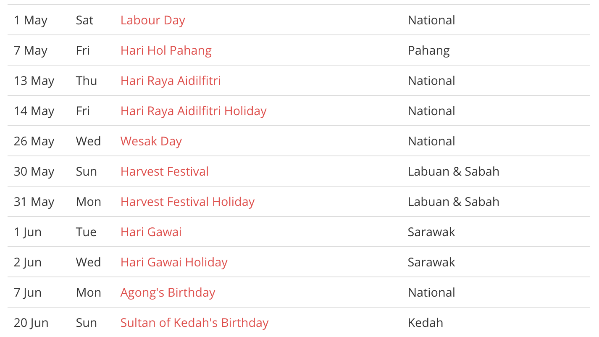Click the 20 Jun date cell
Viewport: 599px width, 337px height.
[x=31, y=323]
